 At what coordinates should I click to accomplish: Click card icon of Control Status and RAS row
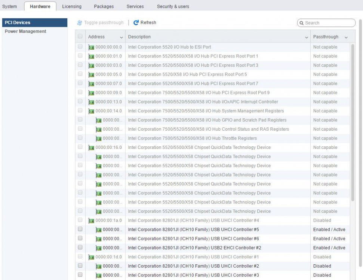[x=99, y=130]
